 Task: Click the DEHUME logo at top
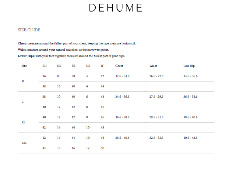point(116,8)
